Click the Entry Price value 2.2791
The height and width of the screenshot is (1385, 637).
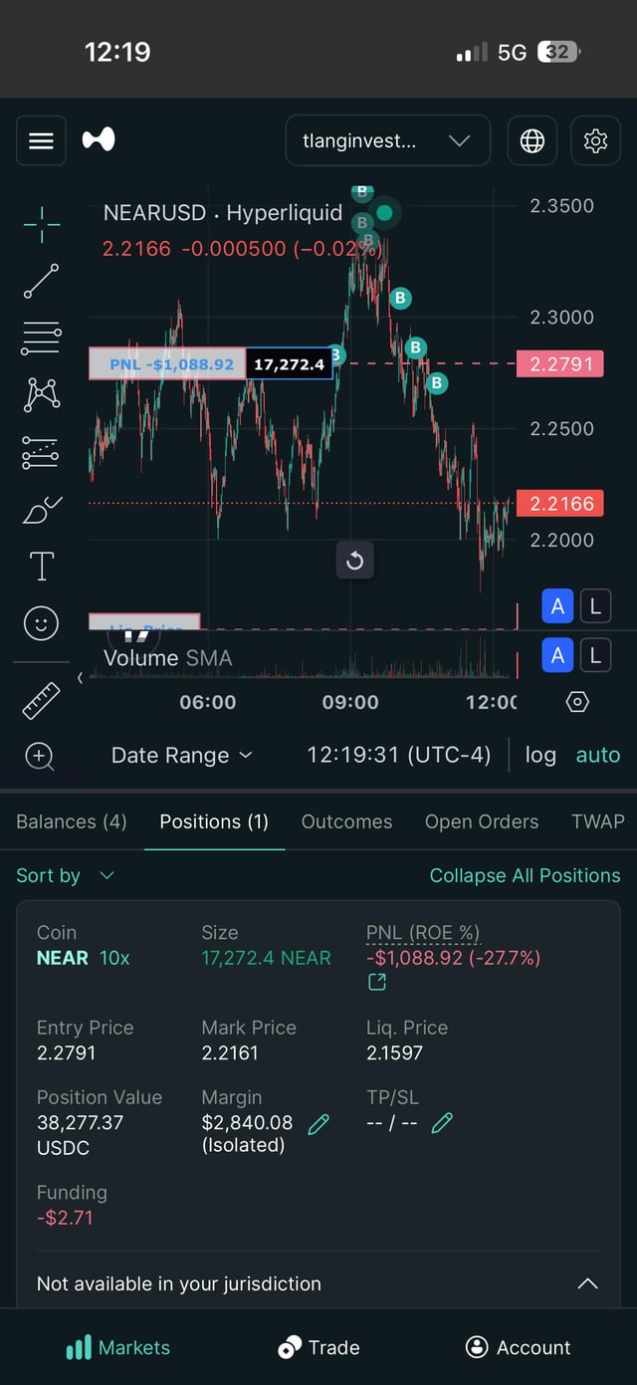[66, 1052]
